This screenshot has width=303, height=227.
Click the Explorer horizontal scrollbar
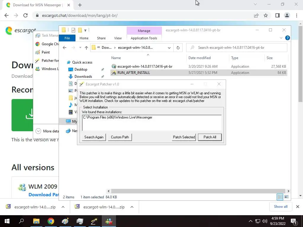pos(199,191)
